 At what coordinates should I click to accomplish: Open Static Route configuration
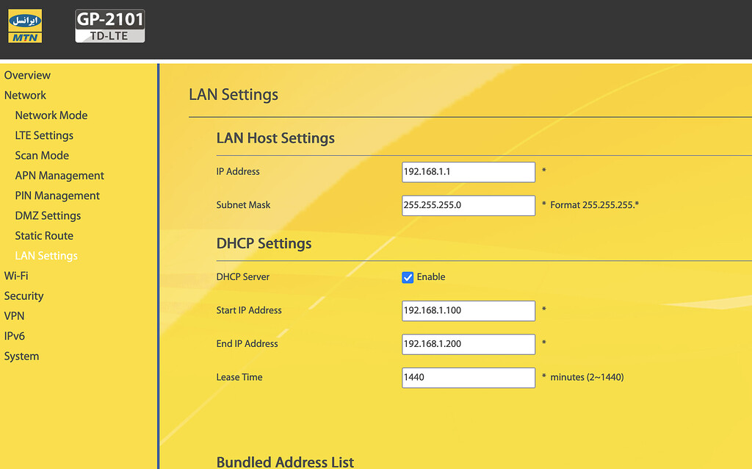click(x=44, y=235)
